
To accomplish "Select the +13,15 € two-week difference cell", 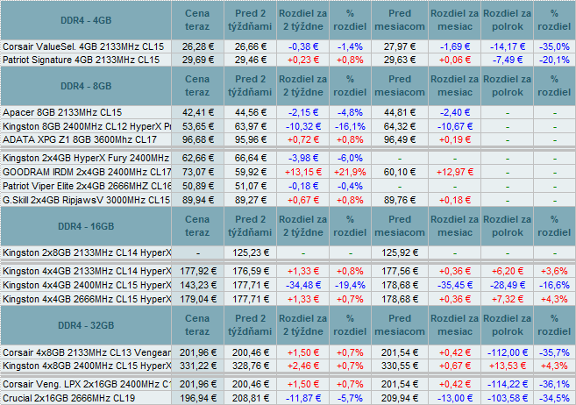I will pos(303,172).
